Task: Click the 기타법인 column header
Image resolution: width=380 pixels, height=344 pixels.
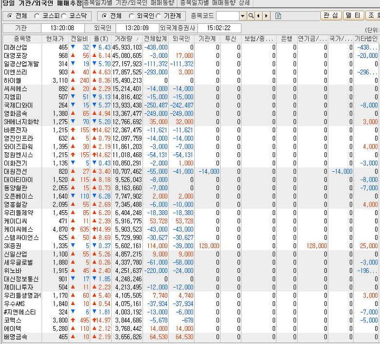Action: tap(366, 38)
